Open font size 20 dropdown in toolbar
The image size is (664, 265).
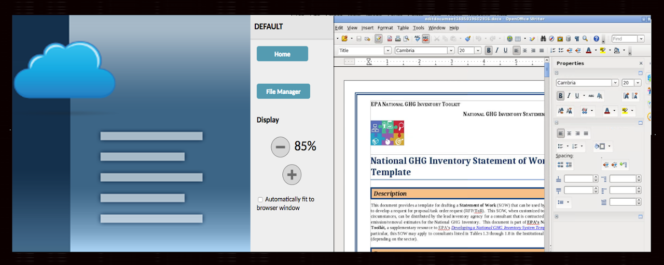coord(477,50)
